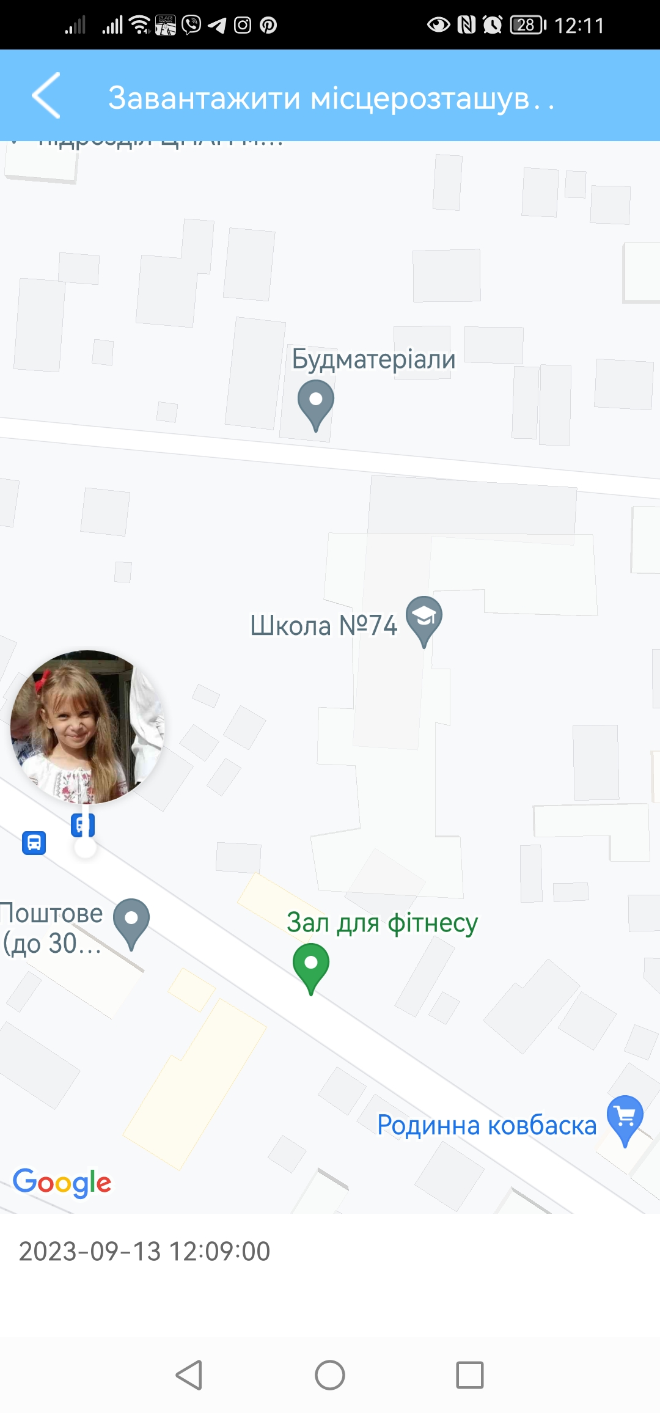
Task: Select the Будматеріали map pin
Action: pyautogui.click(x=316, y=406)
